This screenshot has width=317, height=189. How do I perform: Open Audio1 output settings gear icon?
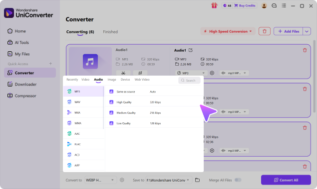(212, 73)
